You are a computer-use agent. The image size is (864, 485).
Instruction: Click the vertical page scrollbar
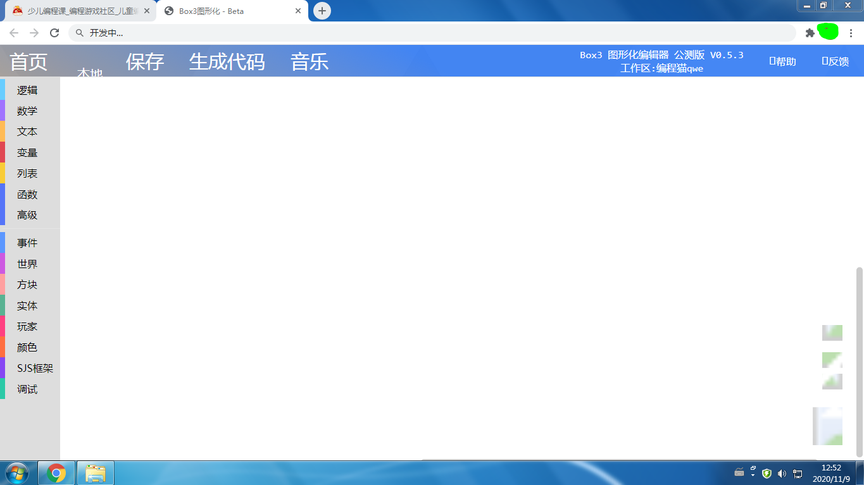[x=860, y=362]
